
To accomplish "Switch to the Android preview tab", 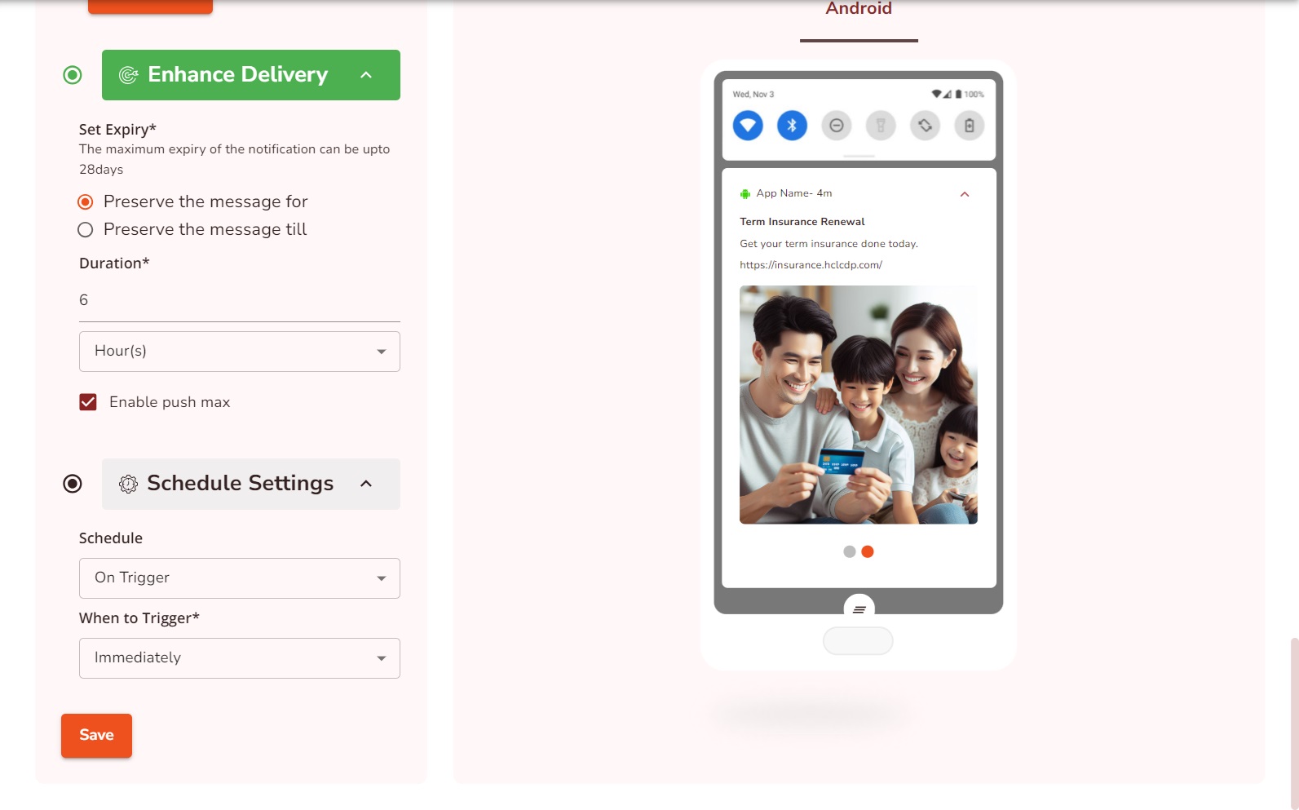I will pyautogui.click(x=859, y=10).
